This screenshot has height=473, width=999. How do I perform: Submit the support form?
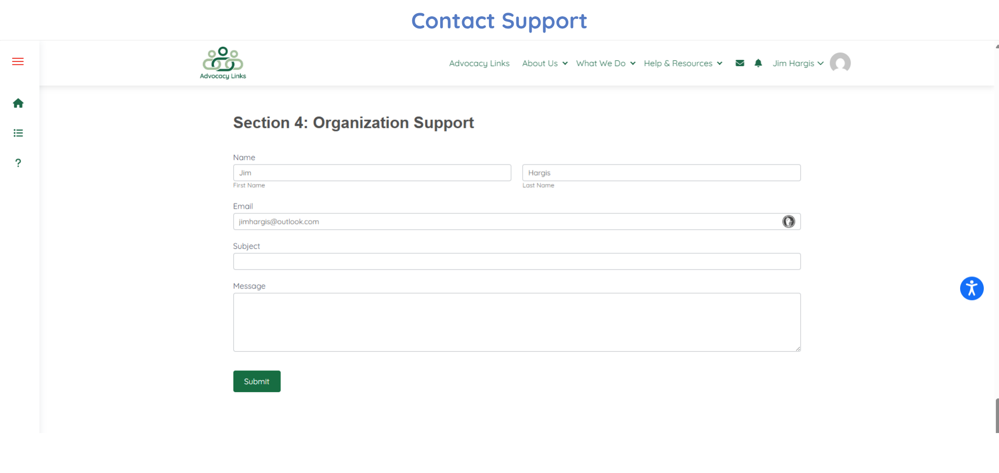pos(257,382)
